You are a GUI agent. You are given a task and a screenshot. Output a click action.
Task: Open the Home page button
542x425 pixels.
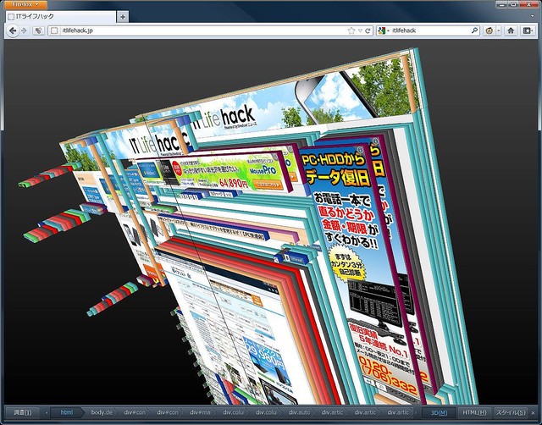(512, 30)
